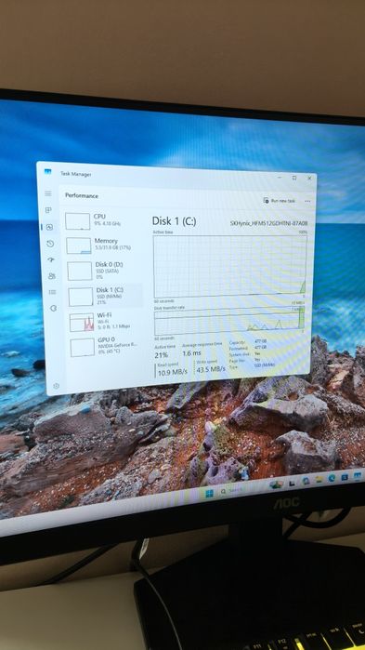Open the Details page icon
365x650 pixels.
[53, 292]
